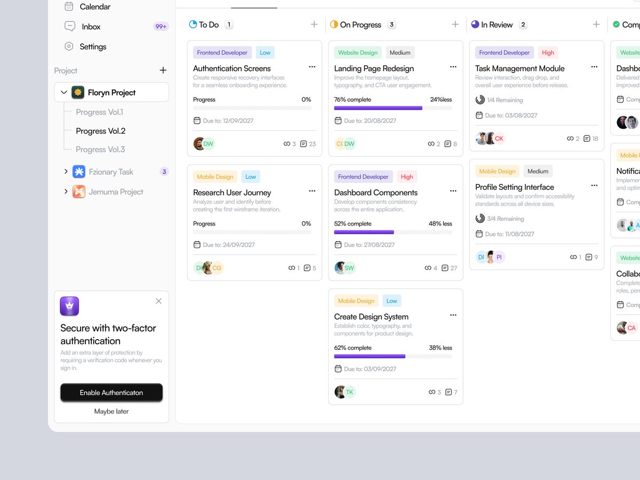Open the Profile Setting Interface card title
The height and width of the screenshot is (480, 640).
[515, 187]
